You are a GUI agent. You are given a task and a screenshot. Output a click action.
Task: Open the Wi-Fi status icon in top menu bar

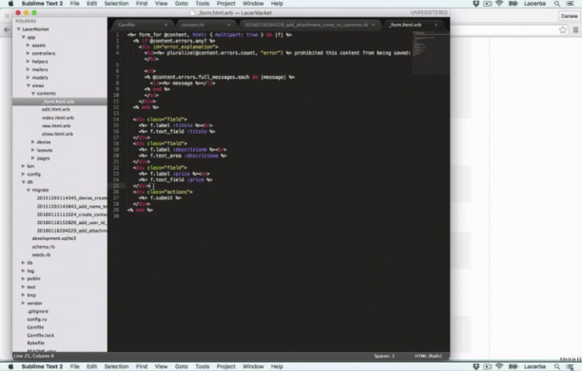499,4
